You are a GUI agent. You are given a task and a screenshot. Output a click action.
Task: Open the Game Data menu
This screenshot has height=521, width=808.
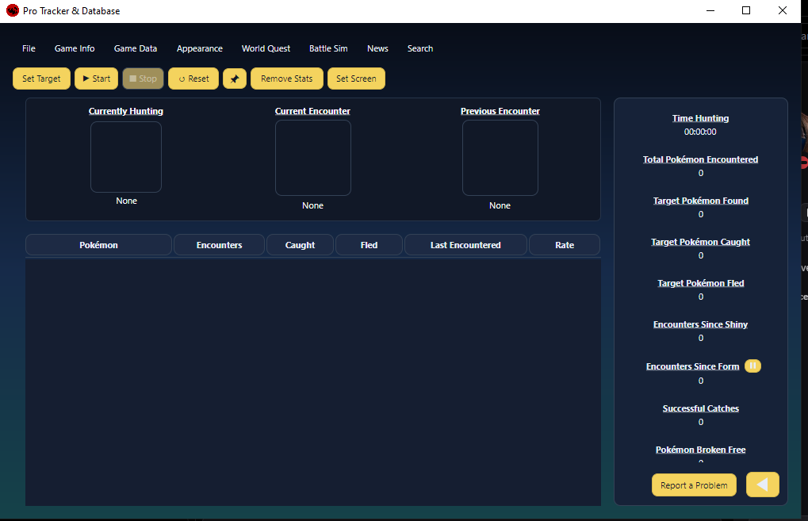pyautogui.click(x=136, y=48)
